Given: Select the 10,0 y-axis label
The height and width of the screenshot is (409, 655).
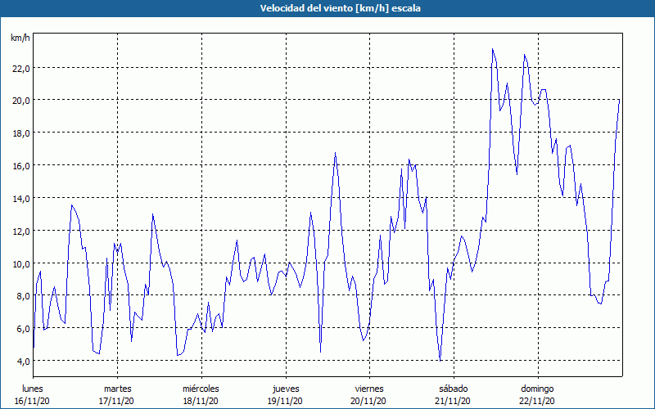Looking at the screenshot, I should [21, 263].
